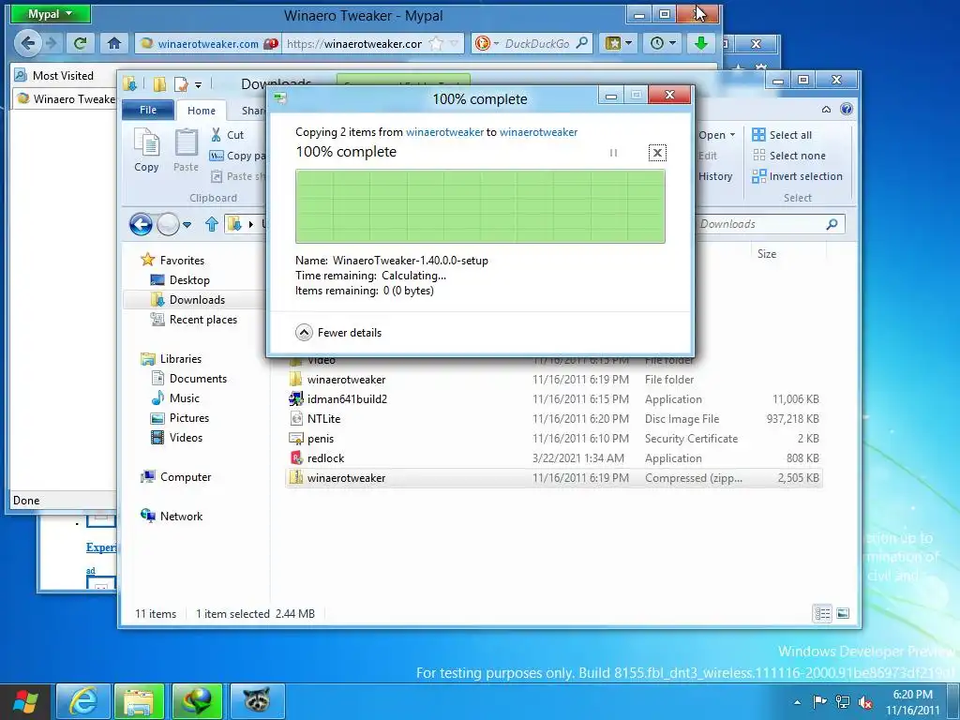Viewport: 960px width, 720px height.
Task: Click Invert selection in ribbon
Action: pos(797,176)
